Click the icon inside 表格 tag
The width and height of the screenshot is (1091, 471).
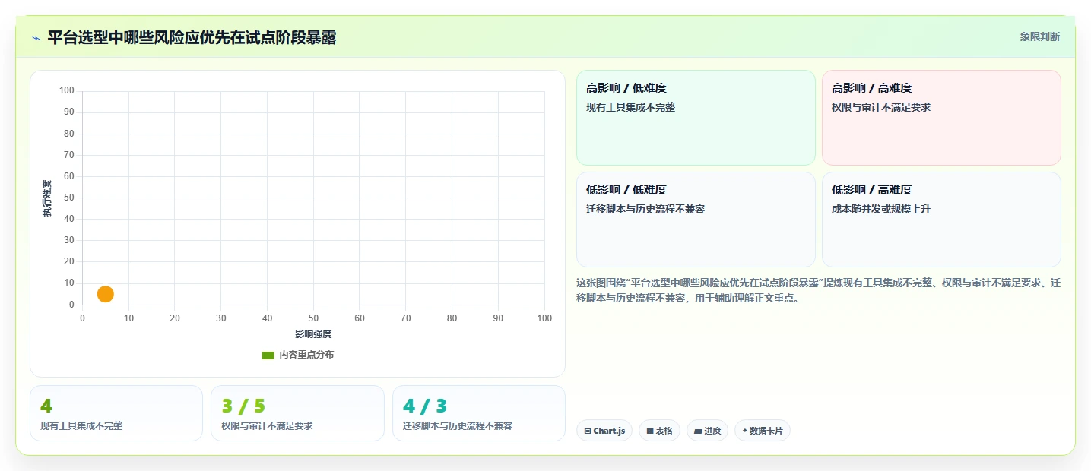650,431
